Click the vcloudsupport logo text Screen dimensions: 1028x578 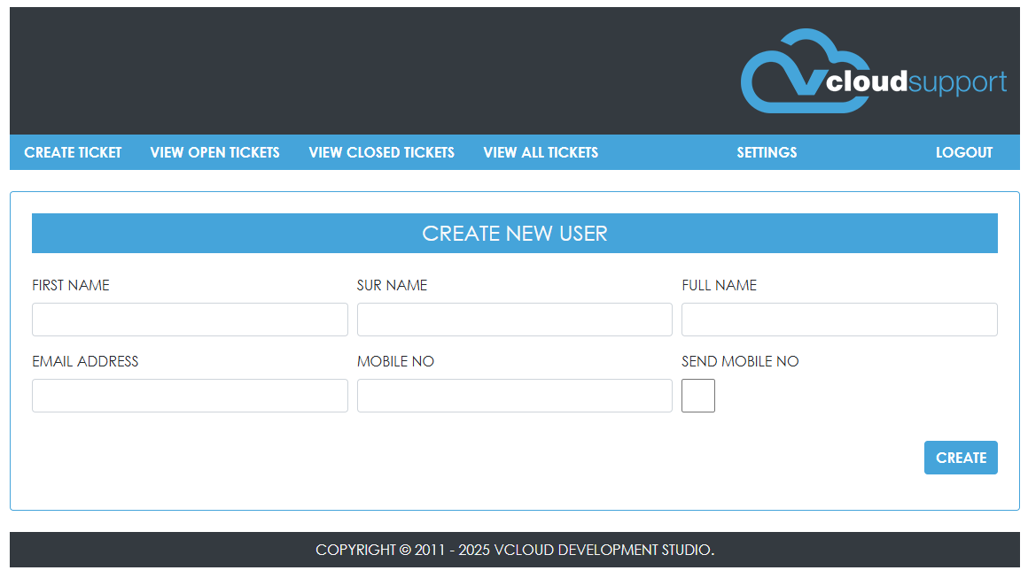915,82
